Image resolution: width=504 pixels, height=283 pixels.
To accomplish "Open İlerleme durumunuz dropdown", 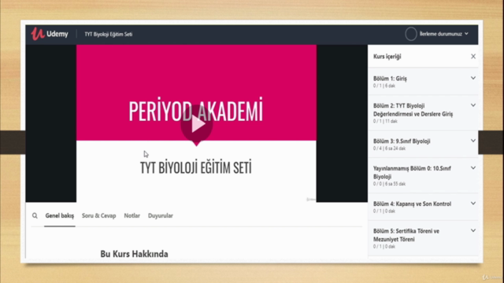I will click(x=444, y=34).
